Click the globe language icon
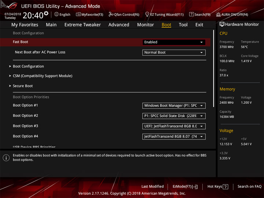The width and height of the screenshot is (264, 198). pos(56,14)
